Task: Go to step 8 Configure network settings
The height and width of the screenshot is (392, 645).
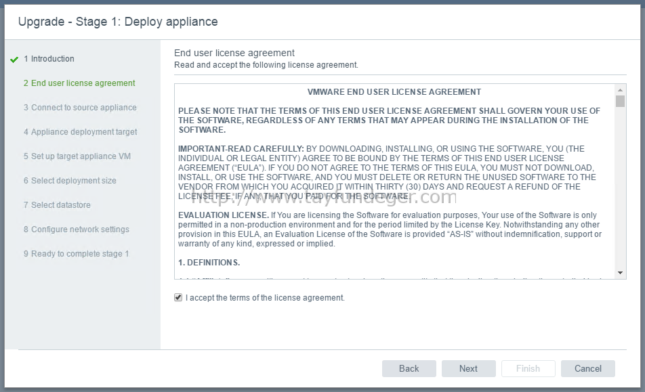Action: click(76, 230)
